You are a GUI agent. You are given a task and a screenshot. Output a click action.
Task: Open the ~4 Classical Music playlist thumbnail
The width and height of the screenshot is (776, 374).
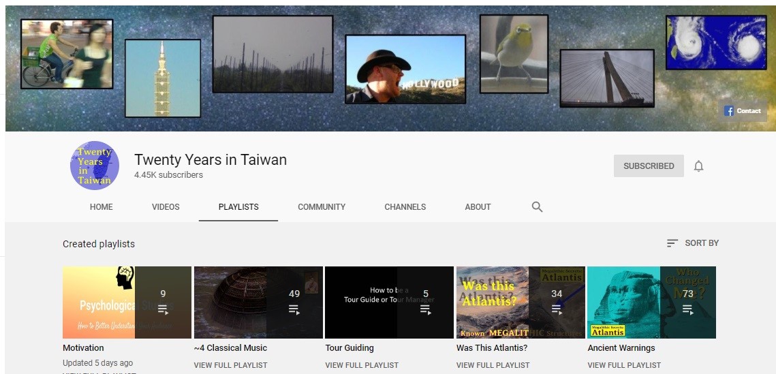258,302
